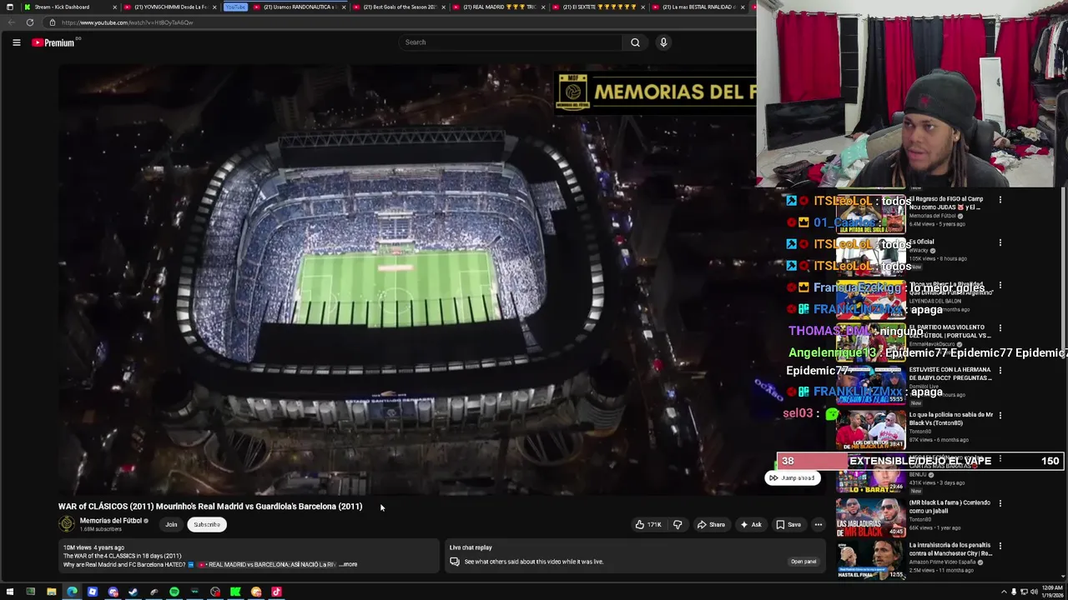This screenshot has width=1068, height=600.
Task: Save the video to a playlist
Action: [788, 525]
